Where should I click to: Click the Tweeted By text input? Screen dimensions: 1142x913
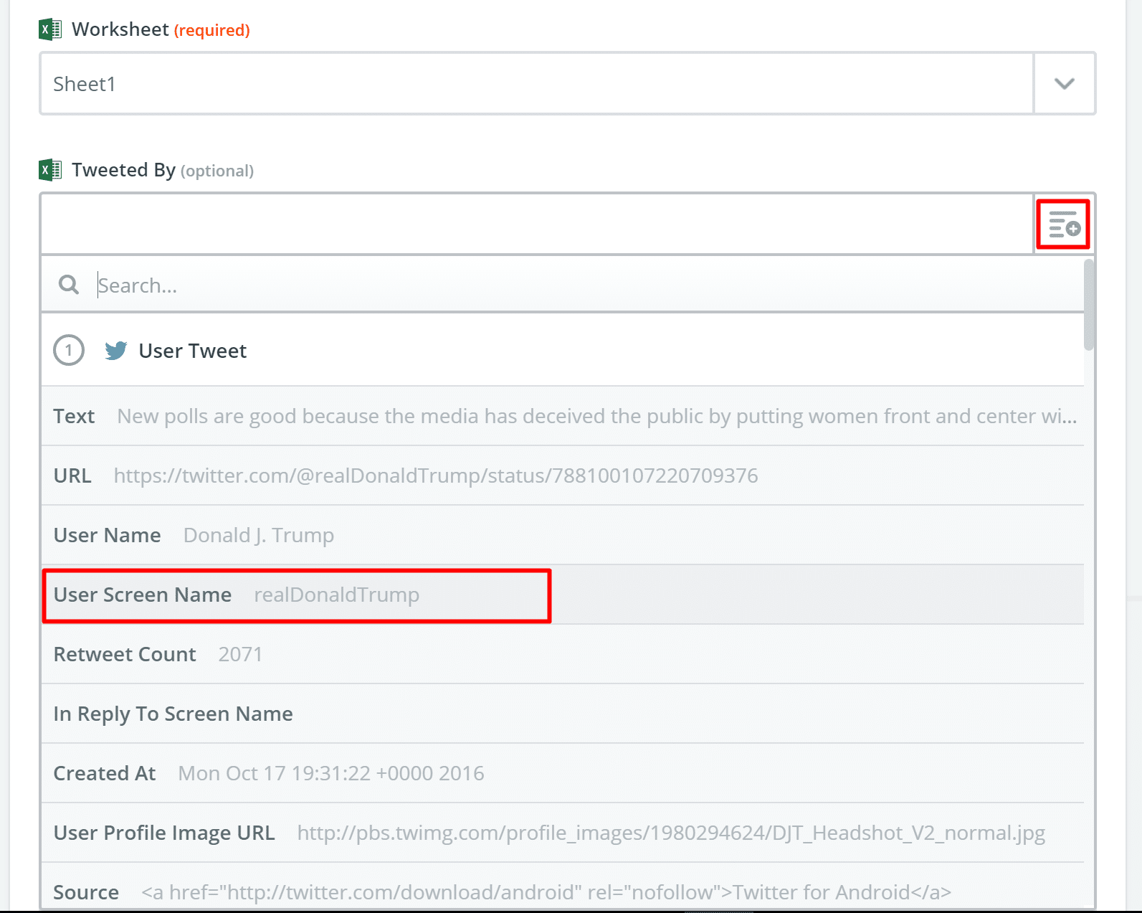pos(536,224)
